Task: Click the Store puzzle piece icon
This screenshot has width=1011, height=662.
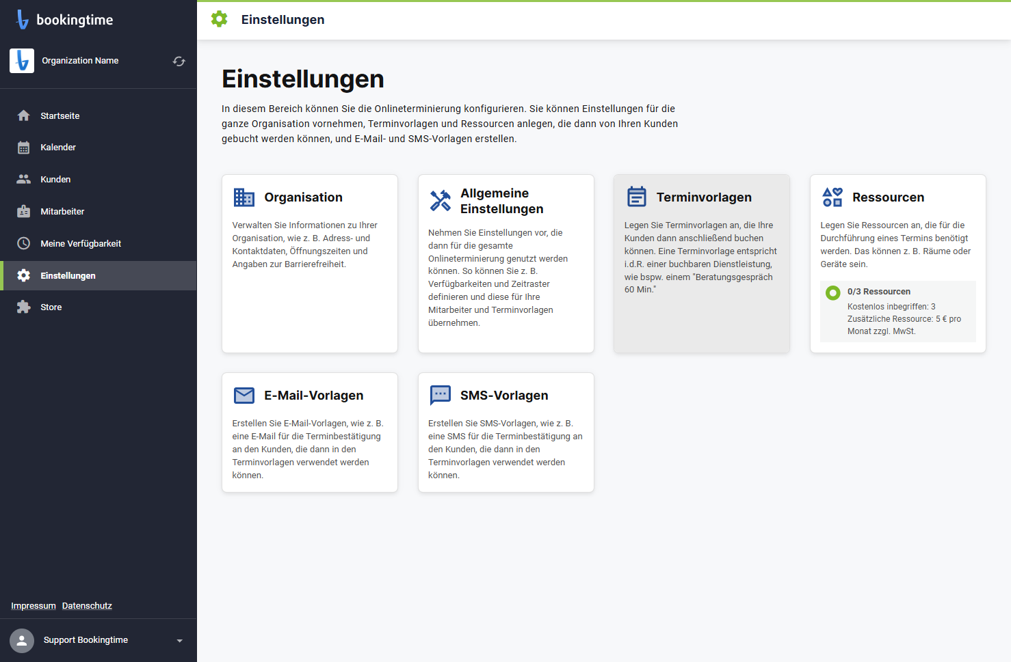Action: click(x=24, y=307)
